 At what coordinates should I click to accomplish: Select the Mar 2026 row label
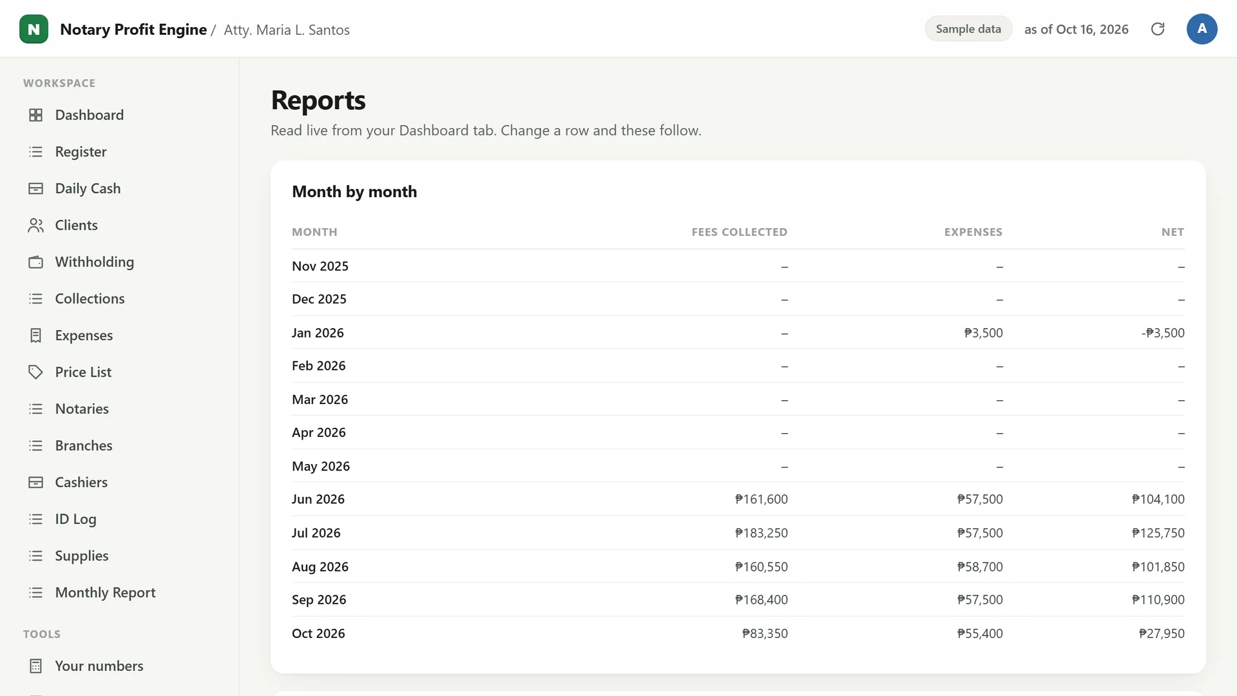pos(320,400)
